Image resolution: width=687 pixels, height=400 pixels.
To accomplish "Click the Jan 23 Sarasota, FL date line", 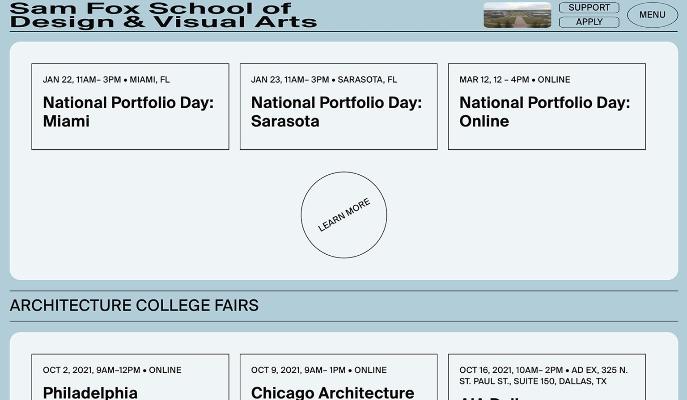I will click(324, 80).
